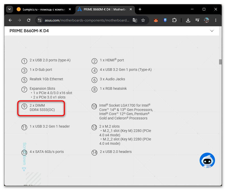
Task: Bookmark this page with the star
Action: pos(143,20)
